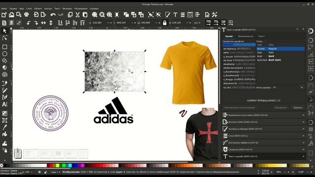
Task: Switch to the Возможности tab
Action: point(246,36)
